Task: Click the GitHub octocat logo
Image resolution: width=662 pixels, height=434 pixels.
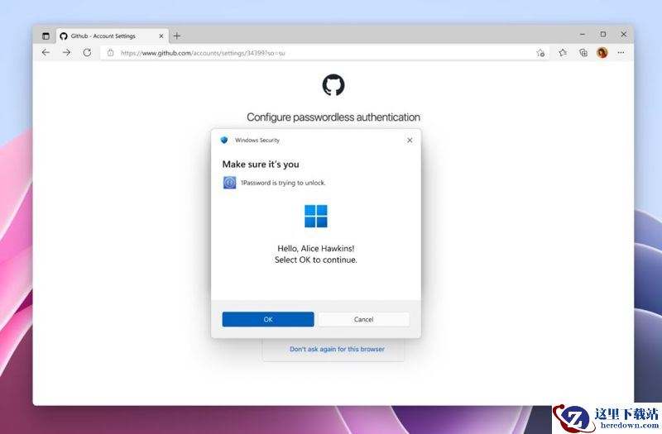Action: pyautogui.click(x=333, y=85)
